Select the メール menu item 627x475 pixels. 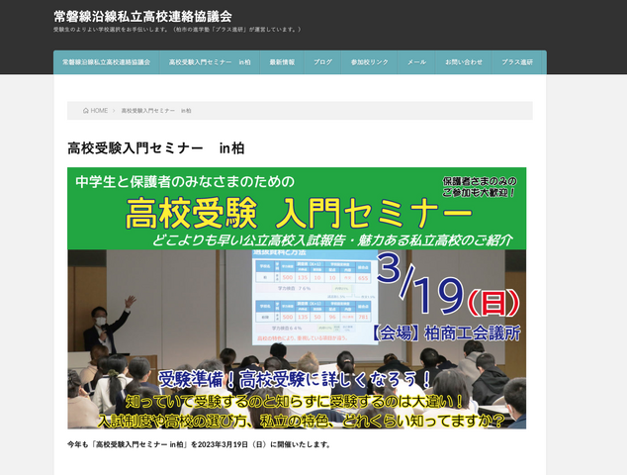(x=416, y=62)
